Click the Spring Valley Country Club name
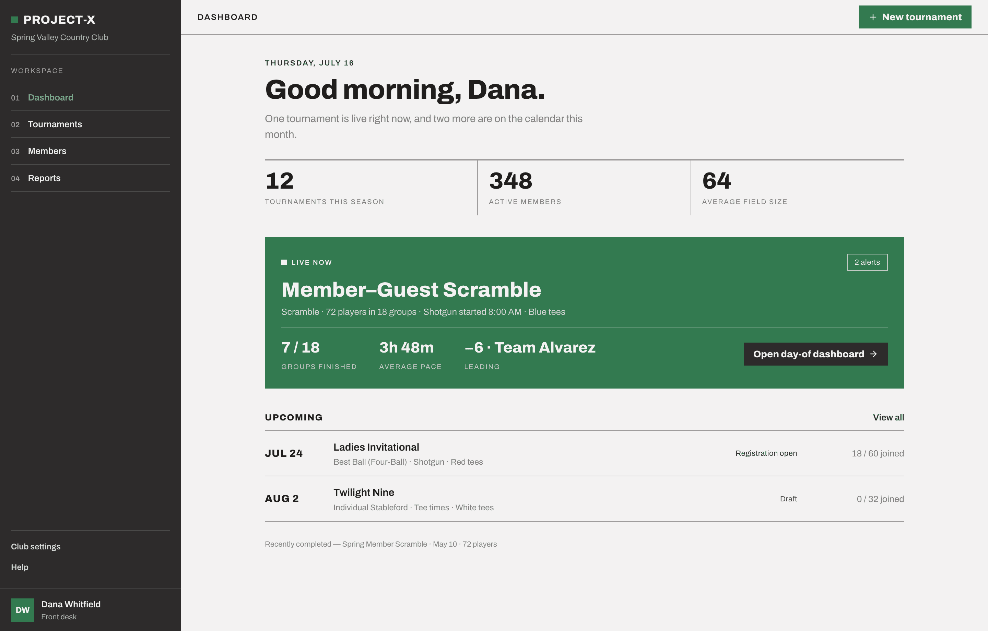This screenshot has width=988, height=631. pos(59,37)
